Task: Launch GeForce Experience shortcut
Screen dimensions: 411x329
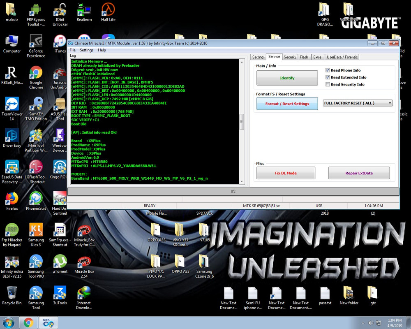Action: pyautogui.click(x=36, y=46)
